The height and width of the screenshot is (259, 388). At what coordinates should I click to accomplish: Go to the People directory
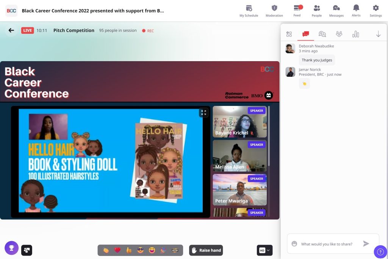pyautogui.click(x=317, y=11)
